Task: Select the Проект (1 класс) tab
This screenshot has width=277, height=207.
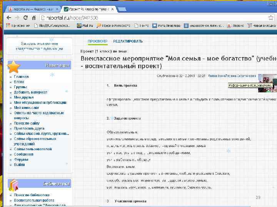Action: 89,9
